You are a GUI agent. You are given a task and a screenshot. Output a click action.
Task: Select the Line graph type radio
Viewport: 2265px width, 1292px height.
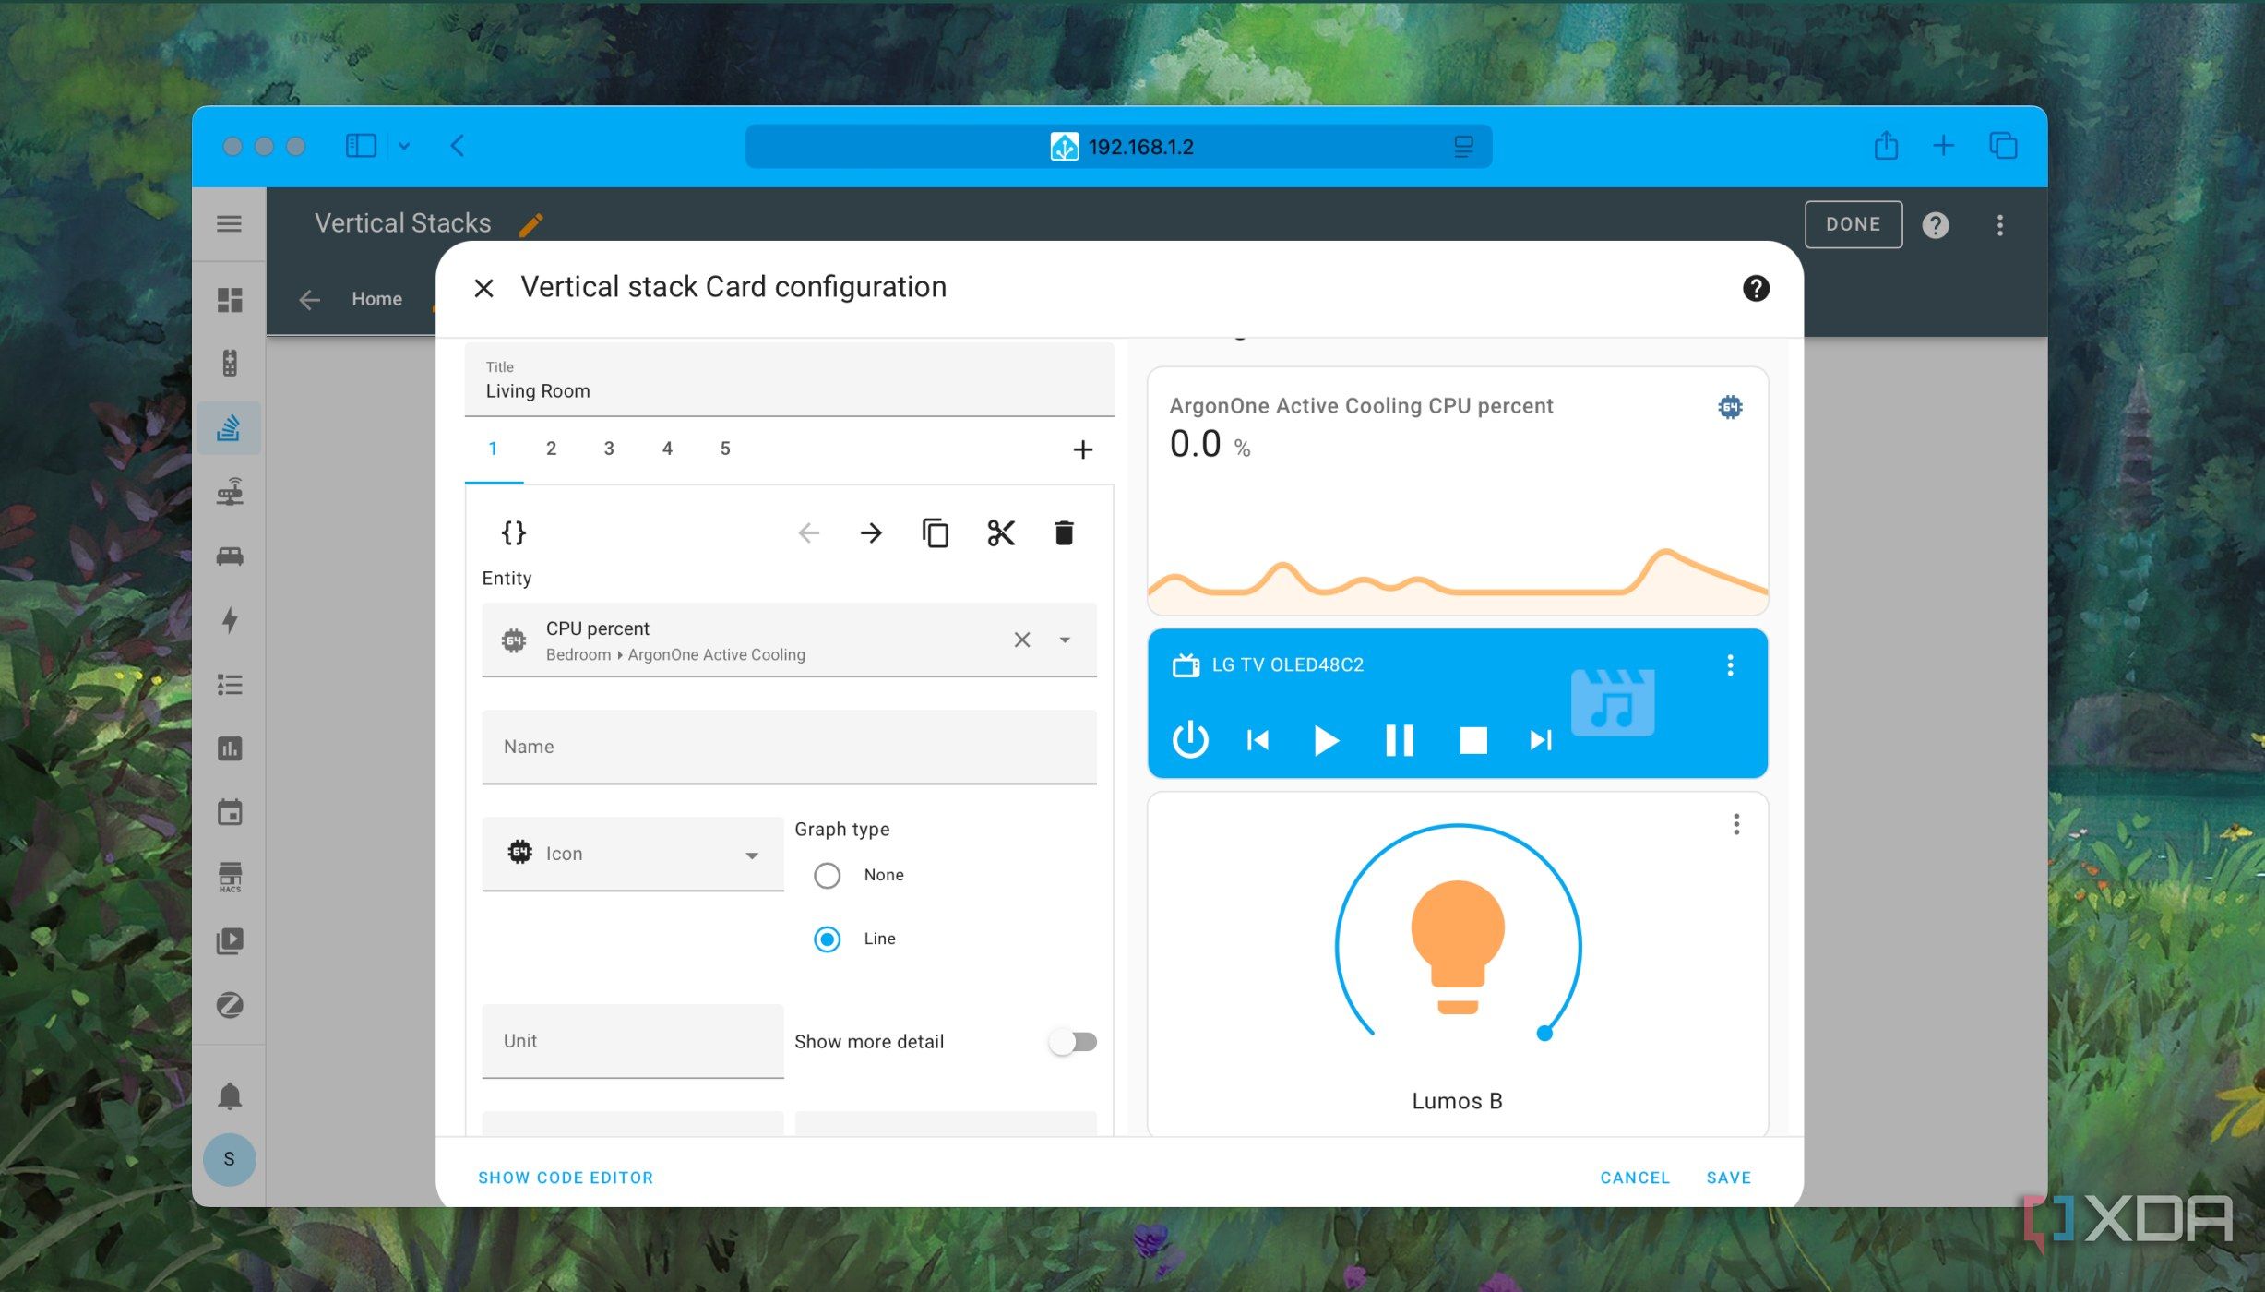click(827, 939)
